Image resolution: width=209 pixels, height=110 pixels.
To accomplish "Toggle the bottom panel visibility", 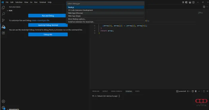I will coord(190,2).
